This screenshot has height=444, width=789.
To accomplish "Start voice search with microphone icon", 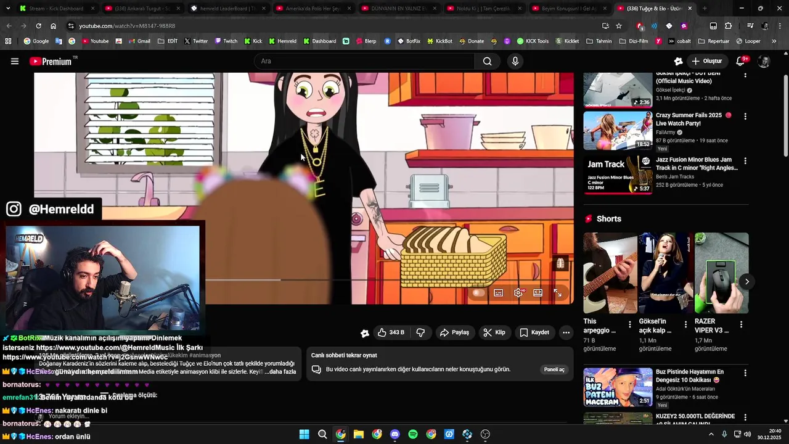I will tap(515, 61).
